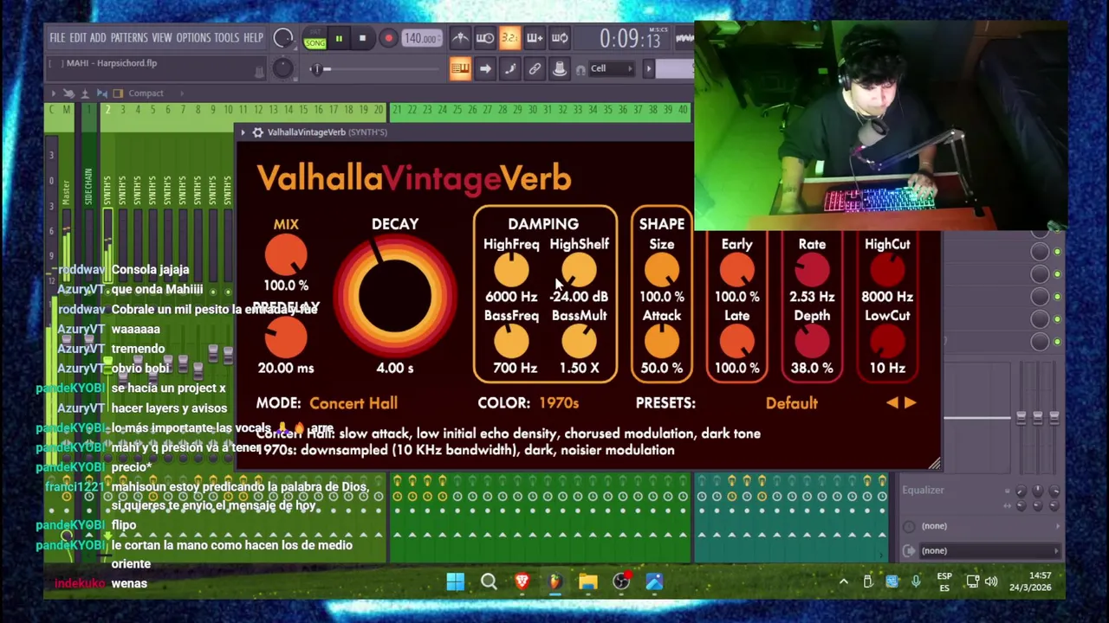Image resolution: width=1109 pixels, height=623 pixels.
Task: Open the EDIT menu
Action: (78, 38)
